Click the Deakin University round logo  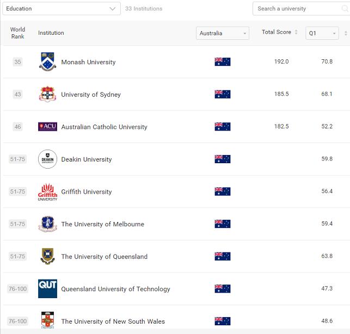[47, 159]
